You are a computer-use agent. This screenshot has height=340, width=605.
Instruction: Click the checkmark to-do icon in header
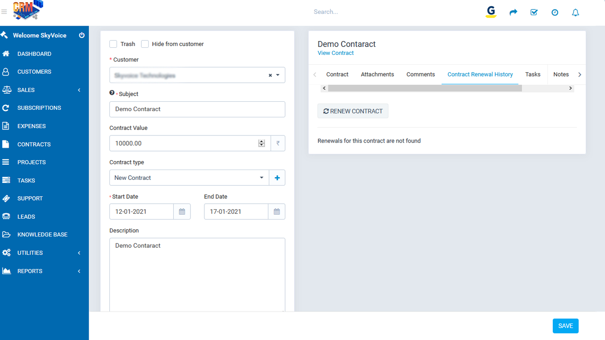534,12
